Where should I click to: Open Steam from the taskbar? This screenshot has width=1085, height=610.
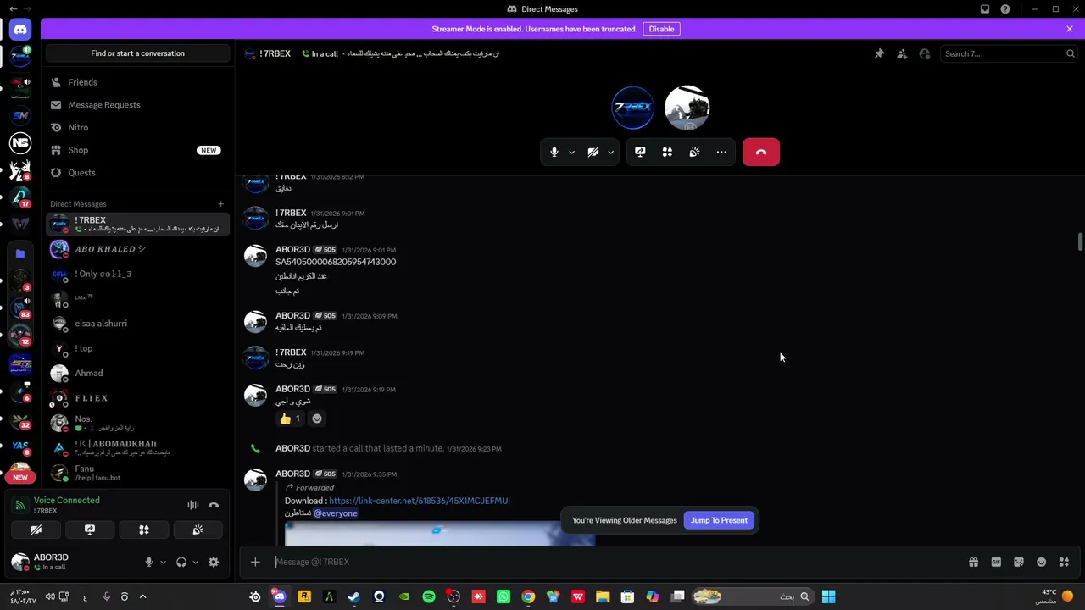(x=353, y=596)
